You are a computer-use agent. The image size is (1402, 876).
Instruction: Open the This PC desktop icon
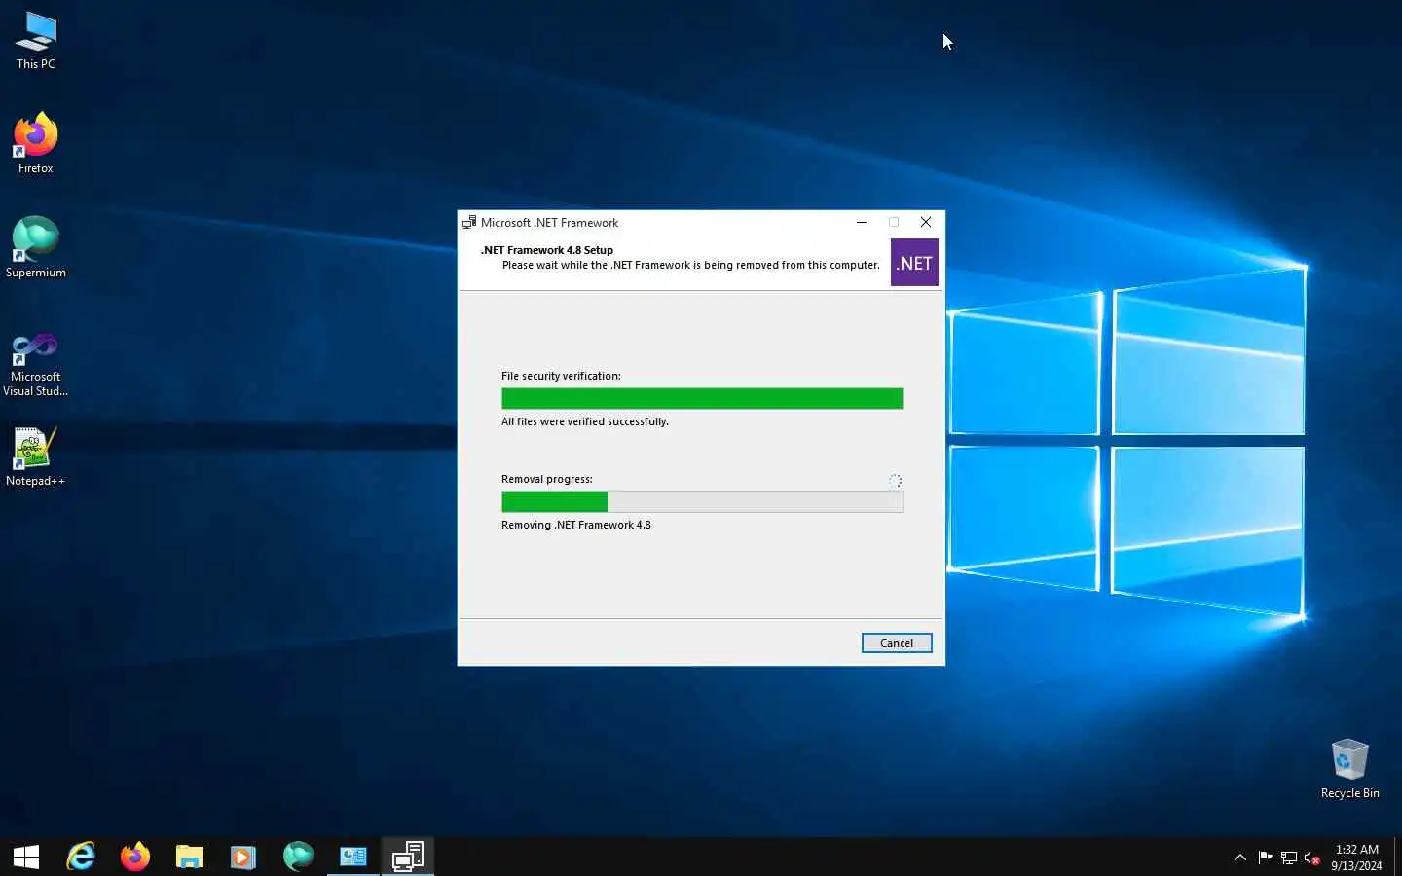pos(36,41)
